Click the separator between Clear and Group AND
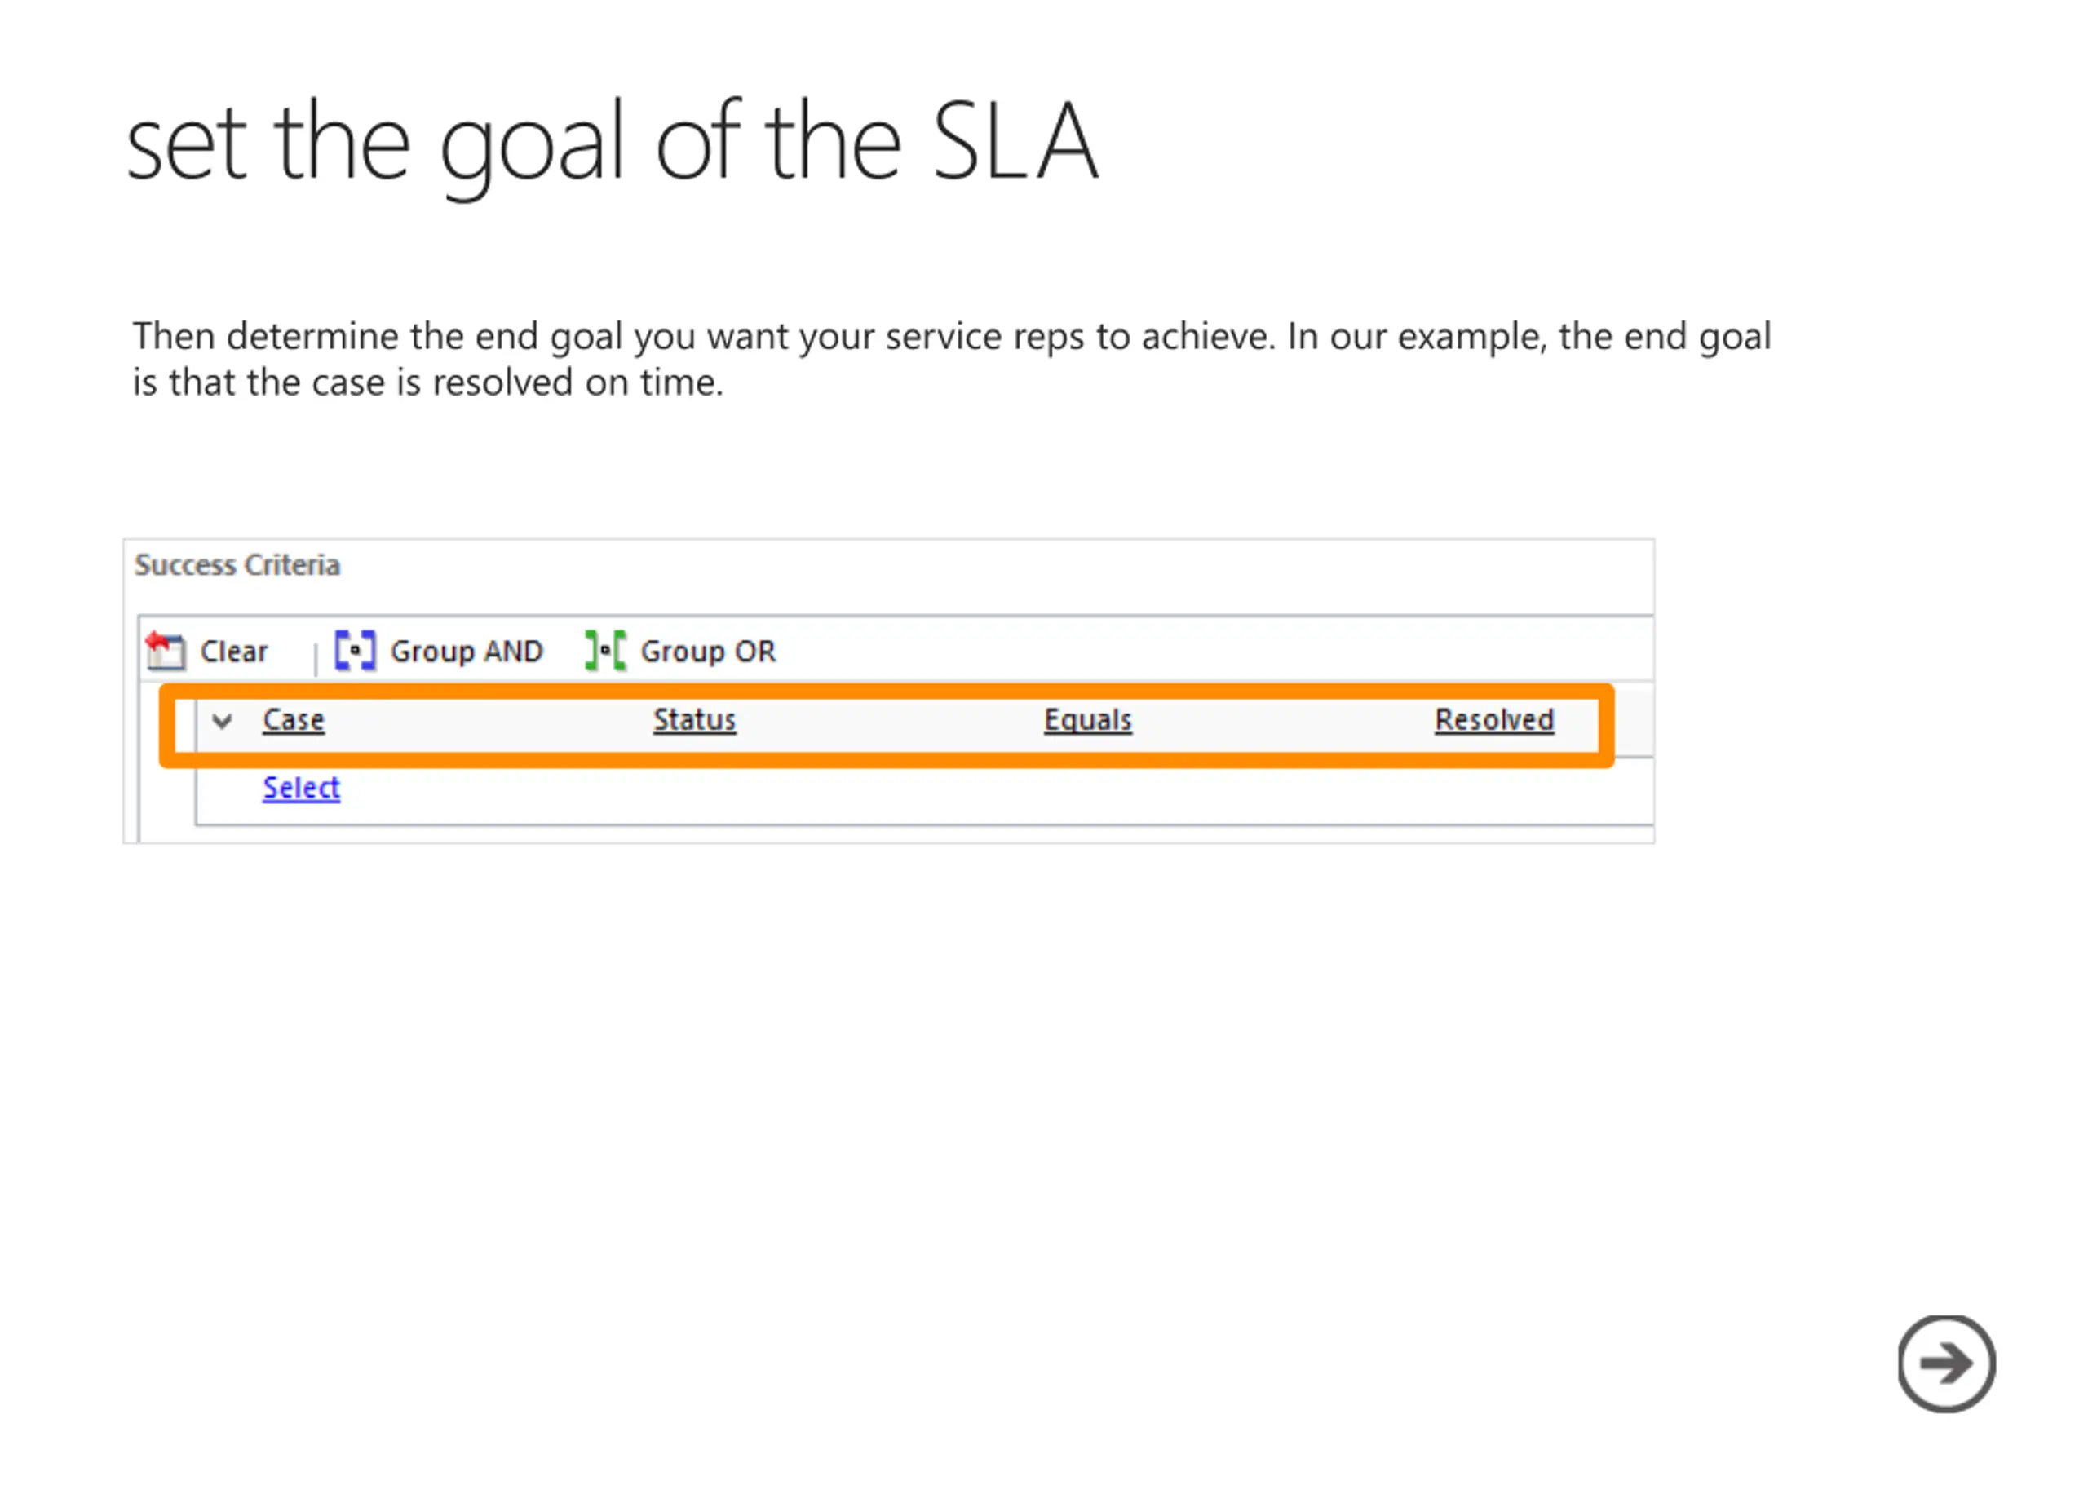 click(316, 656)
